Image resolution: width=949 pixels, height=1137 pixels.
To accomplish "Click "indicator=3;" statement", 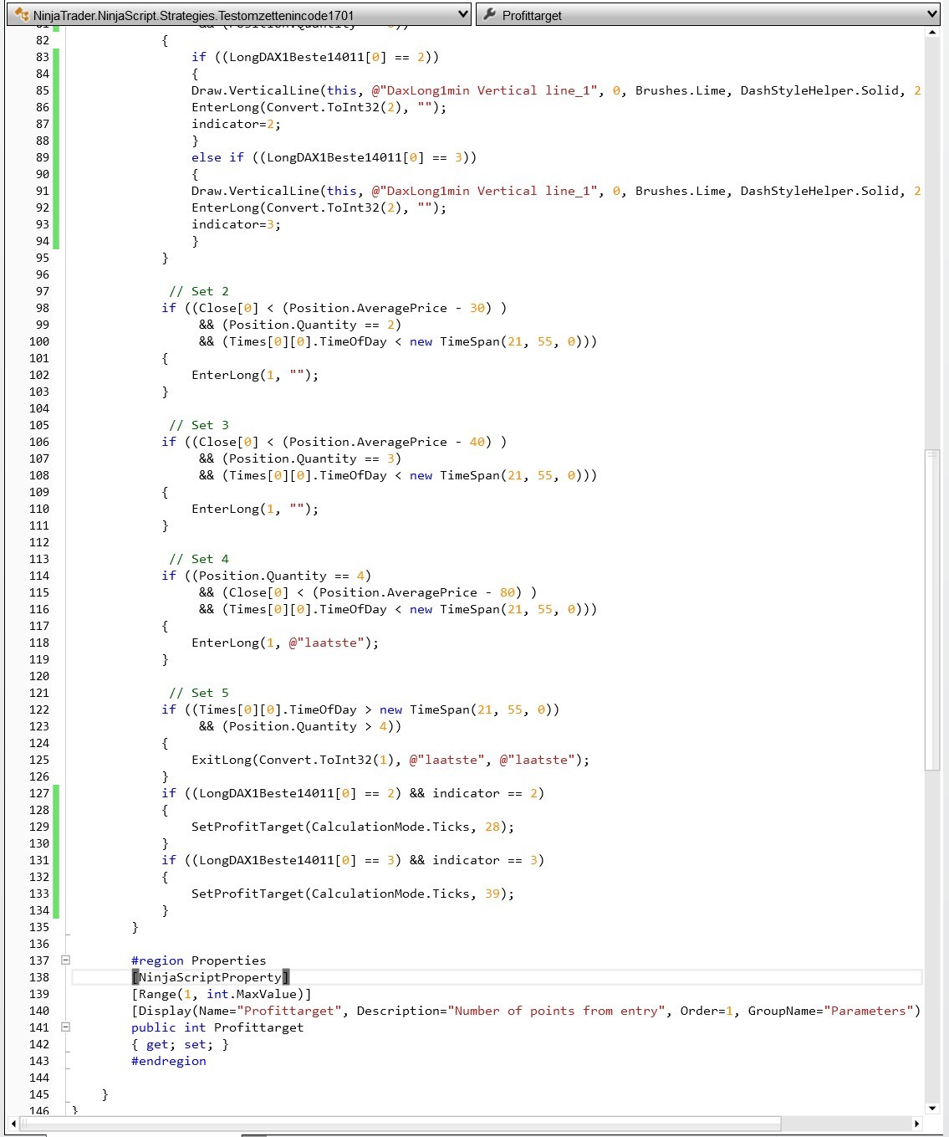I will 237,224.
